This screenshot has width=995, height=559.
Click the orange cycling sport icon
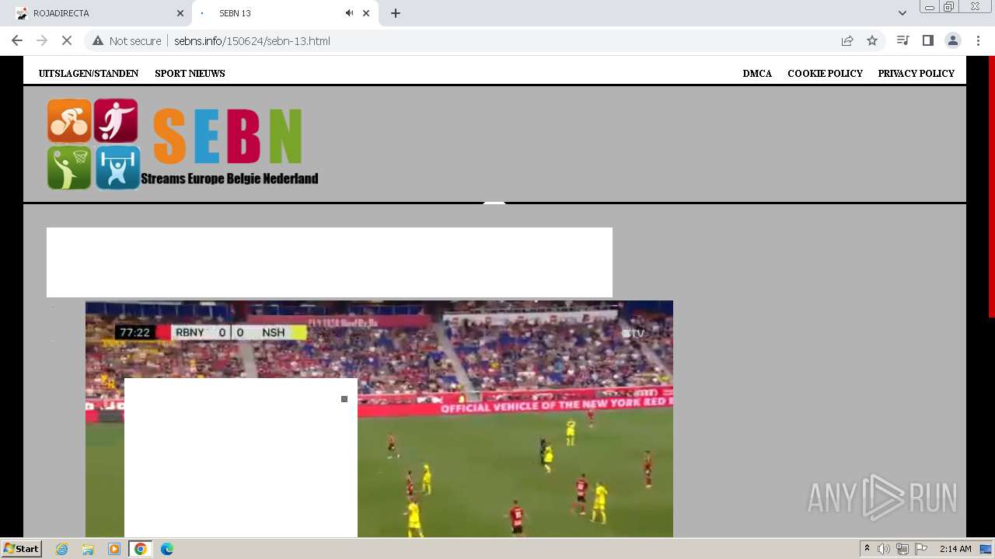pyautogui.click(x=69, y=120)
